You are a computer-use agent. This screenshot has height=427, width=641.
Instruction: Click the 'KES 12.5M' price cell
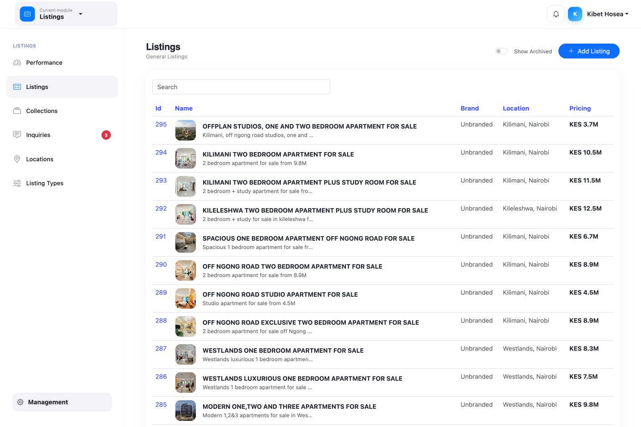[585, 209]
